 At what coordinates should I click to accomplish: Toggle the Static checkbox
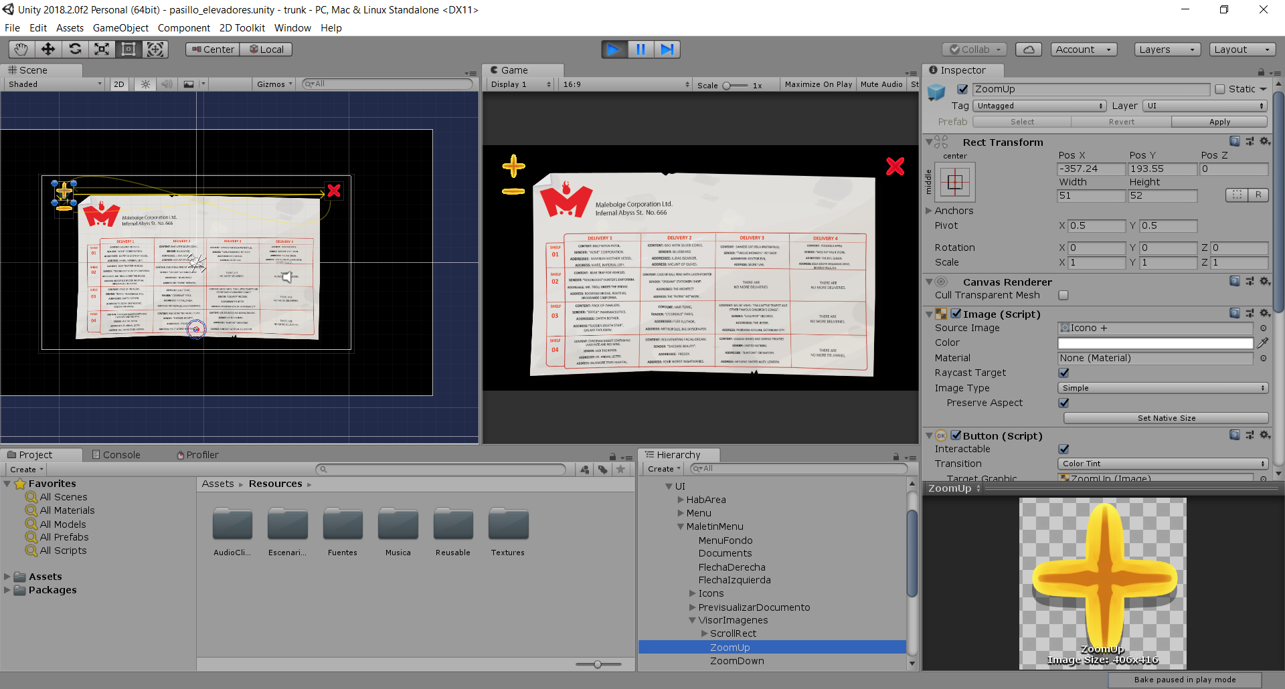point(1219,89)
